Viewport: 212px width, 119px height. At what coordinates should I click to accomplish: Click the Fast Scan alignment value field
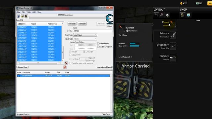point(82,59)
